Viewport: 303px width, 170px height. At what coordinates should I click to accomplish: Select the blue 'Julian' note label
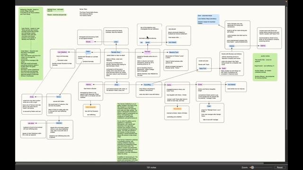pyautogui.click(x=116, y=42)
